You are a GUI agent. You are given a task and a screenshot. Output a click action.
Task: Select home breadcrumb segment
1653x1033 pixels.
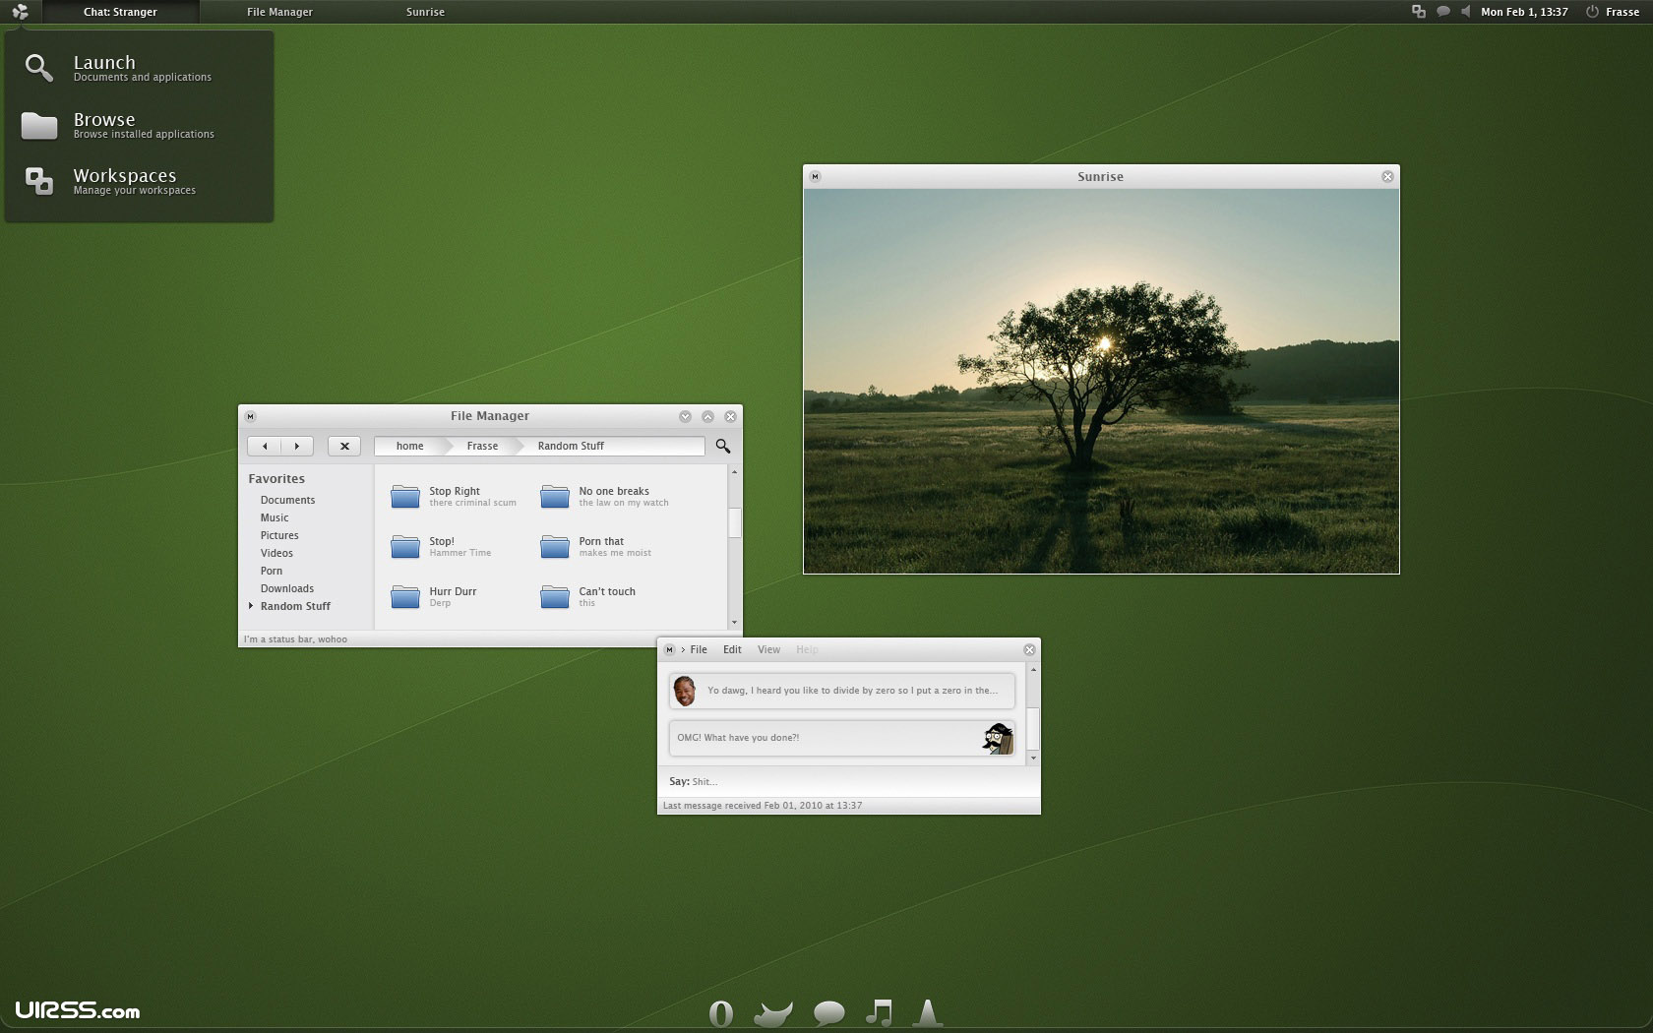click(x=410, y=446)
